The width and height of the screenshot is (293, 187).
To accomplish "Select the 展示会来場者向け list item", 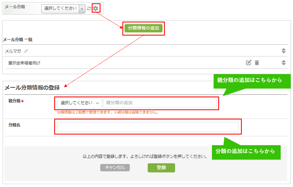I will 24,63.
